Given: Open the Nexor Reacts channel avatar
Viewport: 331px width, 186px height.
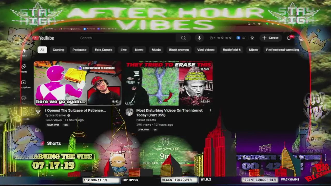Looking at the screenshot, I should pyautogui.click(x=129, y=112).
